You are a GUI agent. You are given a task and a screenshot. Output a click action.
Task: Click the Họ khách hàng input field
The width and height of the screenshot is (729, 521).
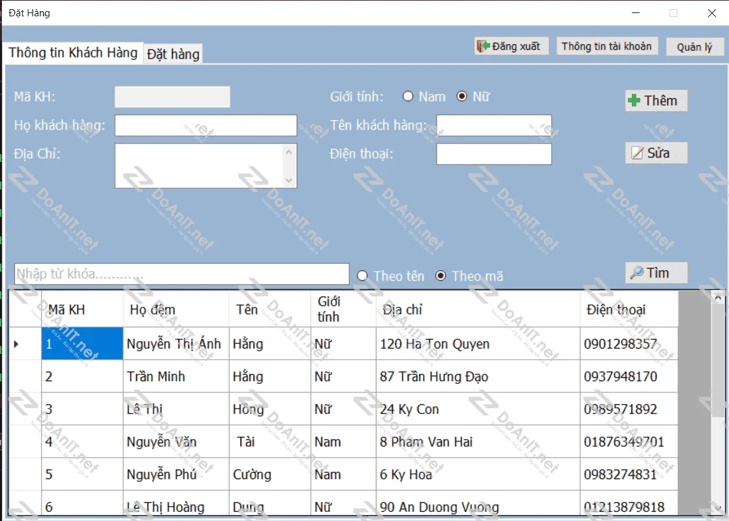[206, 125]
